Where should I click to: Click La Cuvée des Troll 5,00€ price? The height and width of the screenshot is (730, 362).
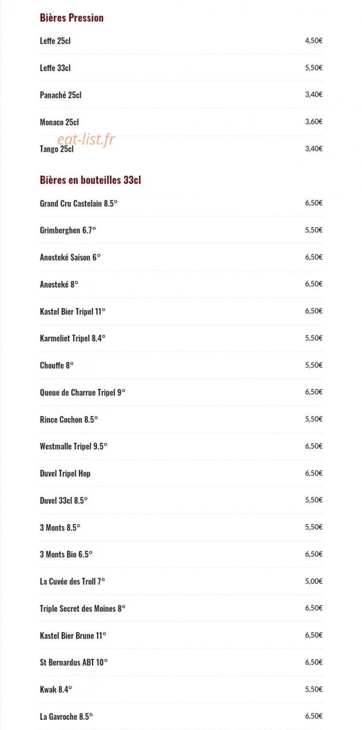[x=314, y=581]
